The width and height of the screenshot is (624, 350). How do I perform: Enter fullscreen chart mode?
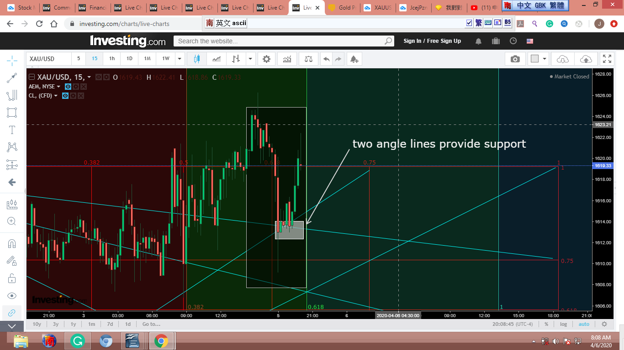pyautogui.click(x=607, y=59)
